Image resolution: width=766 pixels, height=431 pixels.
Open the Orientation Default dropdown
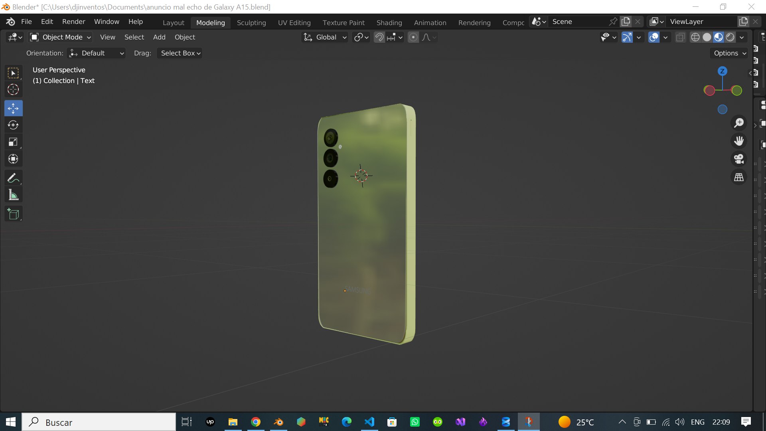pyautogui.click(x=96, y=53)
